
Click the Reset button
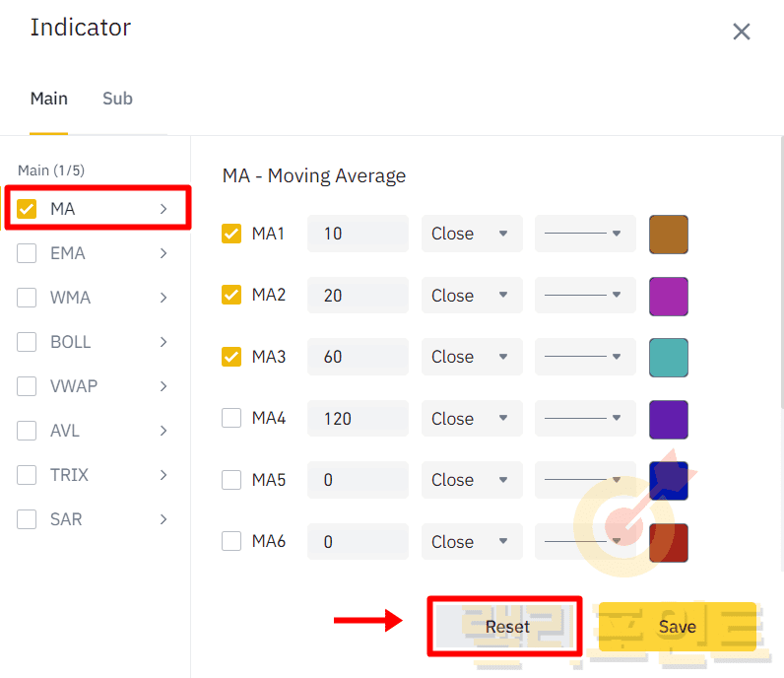click(506, 627)
